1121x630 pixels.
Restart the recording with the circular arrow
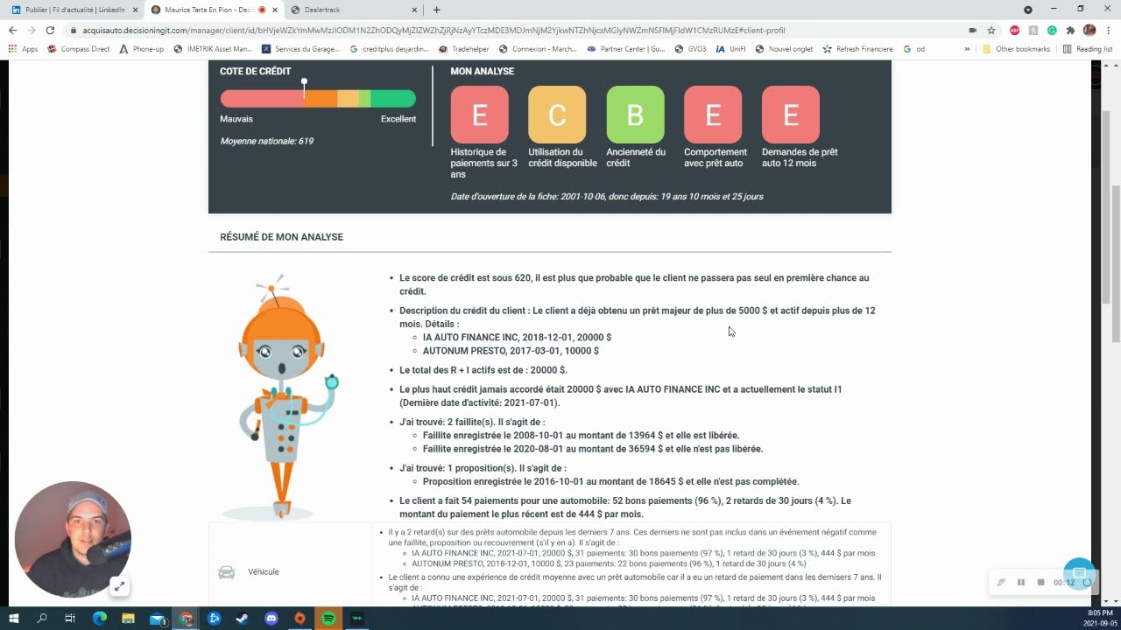(1087, 583)
